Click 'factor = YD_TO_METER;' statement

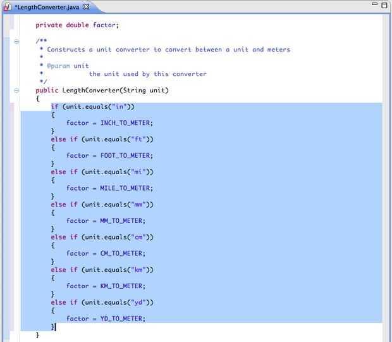tap(106, 319)
